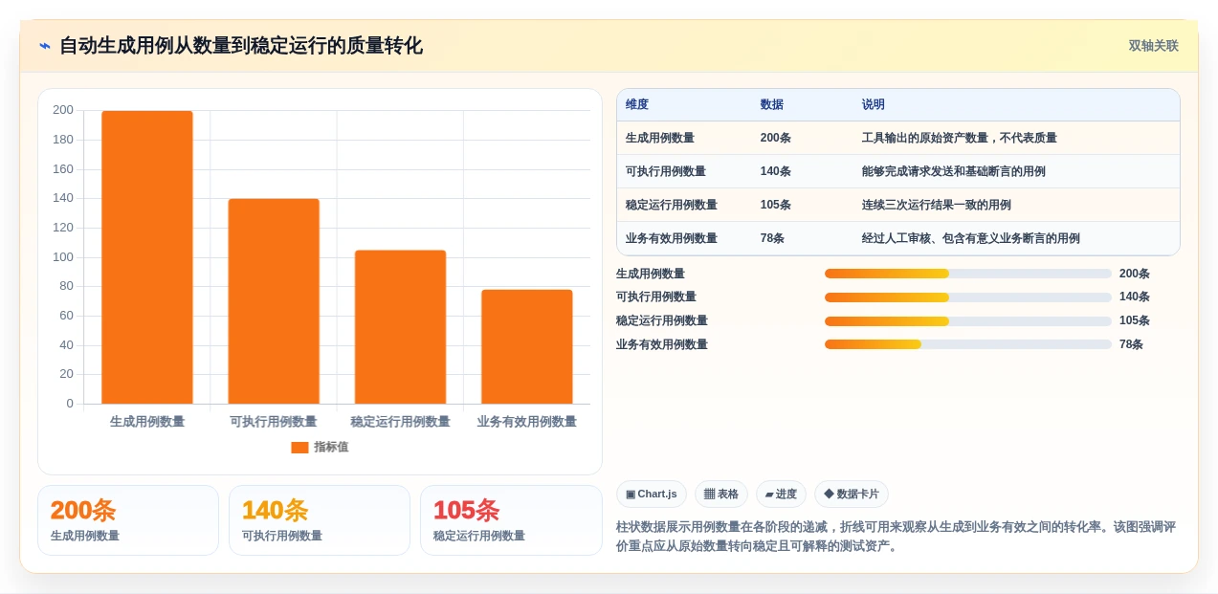Click the progress bar ending with 105条
This screenshot has width=1218, height=594.
[x=968, y=321]
